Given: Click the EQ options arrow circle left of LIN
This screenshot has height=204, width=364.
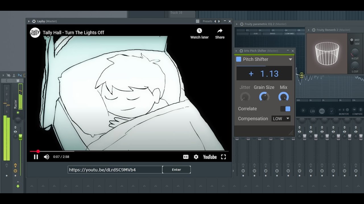Looking at the screenshot, I should coord(303,111).
